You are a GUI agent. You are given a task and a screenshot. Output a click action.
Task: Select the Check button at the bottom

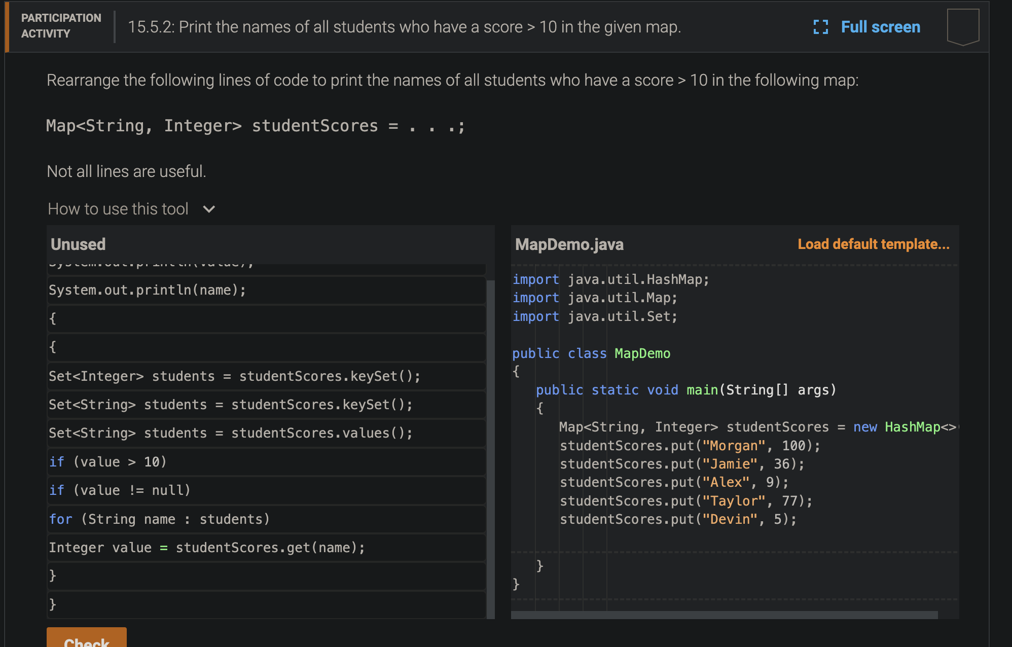pos(86,640)
